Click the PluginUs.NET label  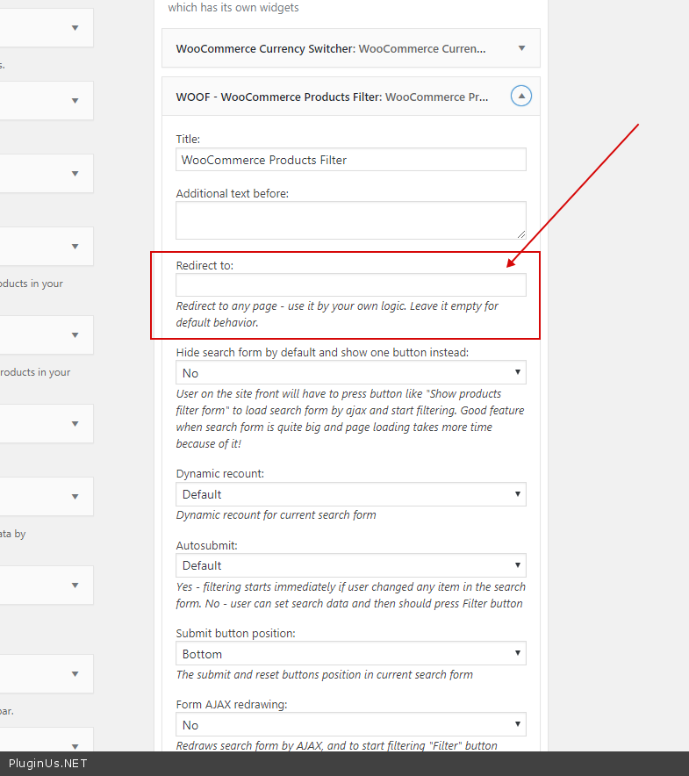click(48, 764)
